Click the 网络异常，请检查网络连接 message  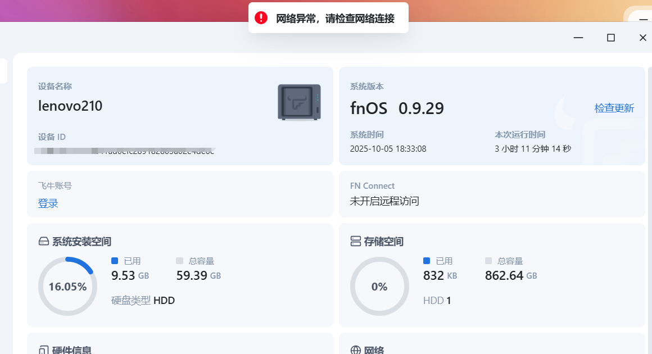[x=335, y=19]
